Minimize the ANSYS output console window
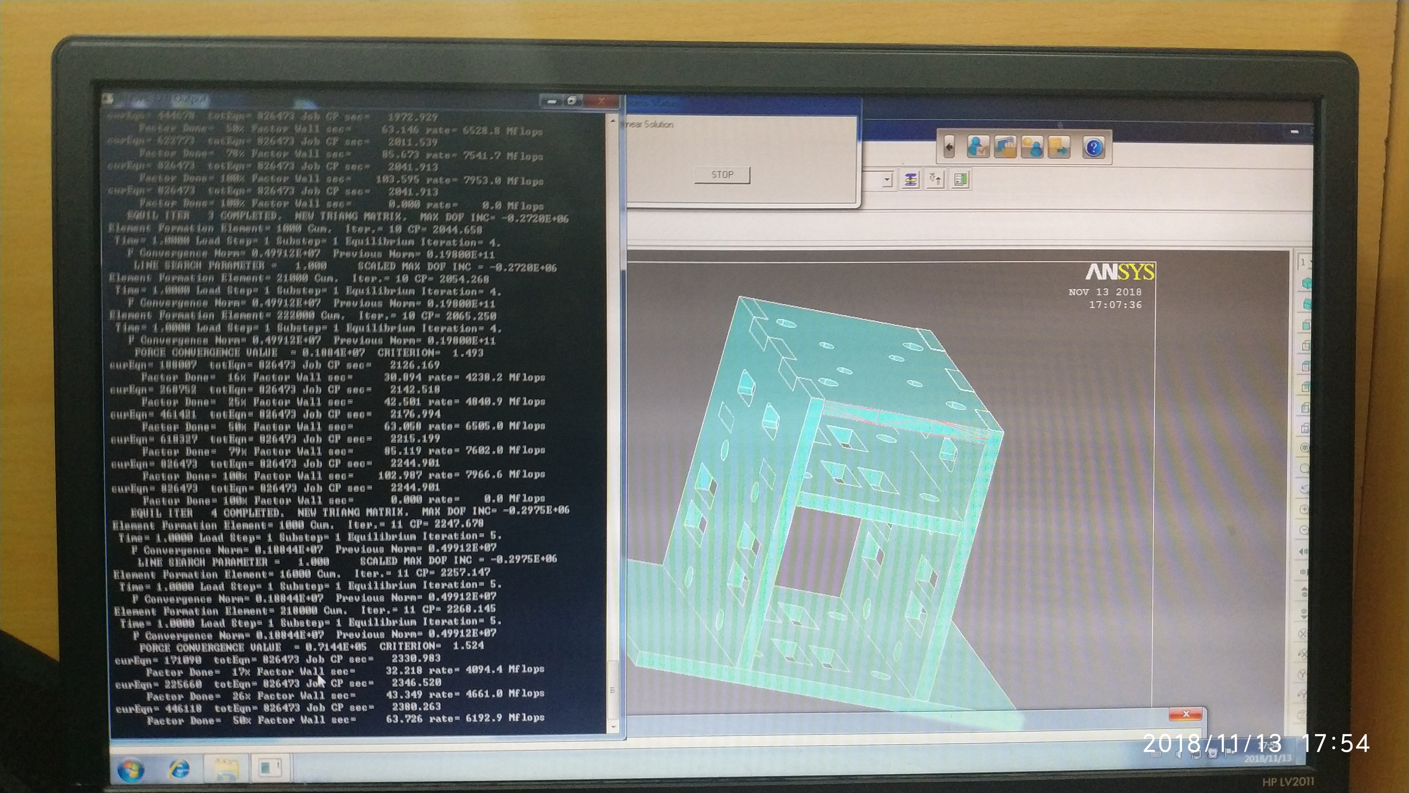1409x793 pixels. click(551, 101)
